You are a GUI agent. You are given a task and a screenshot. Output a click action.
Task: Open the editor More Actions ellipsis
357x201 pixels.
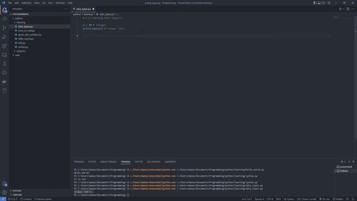[353, 9]
